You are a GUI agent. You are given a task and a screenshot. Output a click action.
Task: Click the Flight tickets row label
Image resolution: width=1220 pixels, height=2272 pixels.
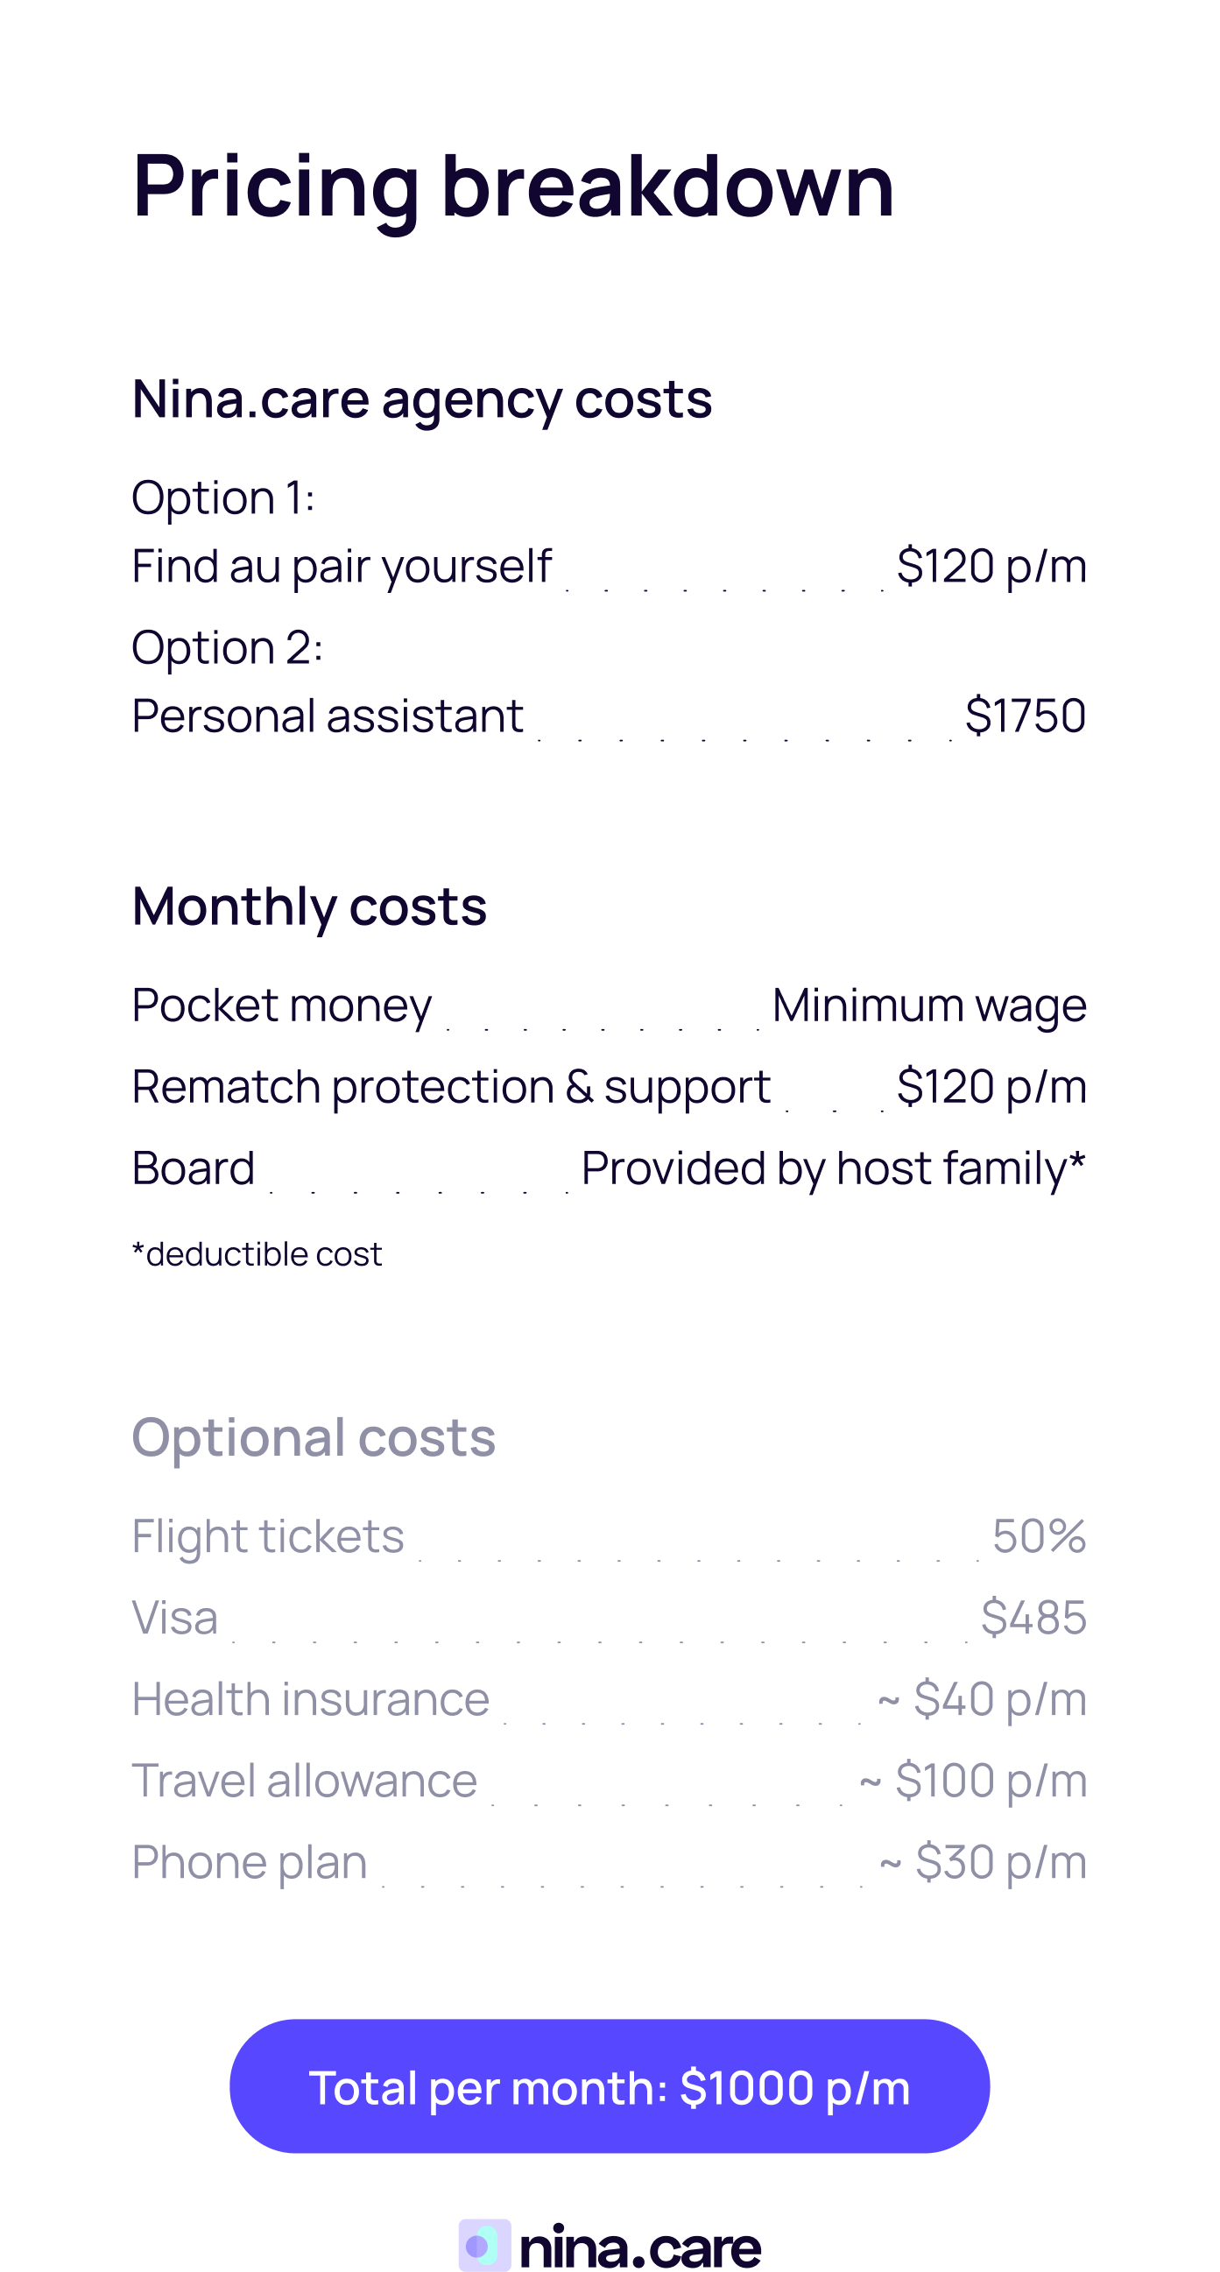coord(267,1536)
